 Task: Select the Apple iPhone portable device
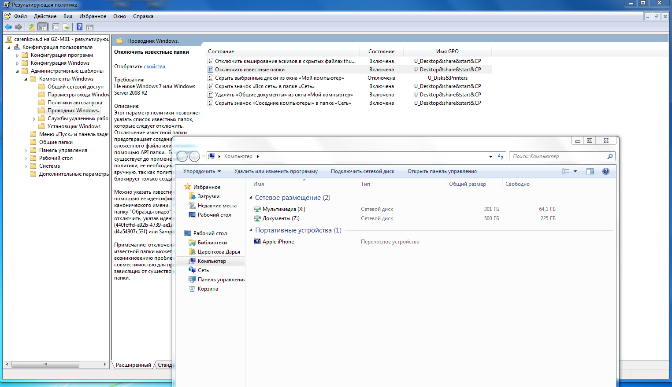click(278, 242)
